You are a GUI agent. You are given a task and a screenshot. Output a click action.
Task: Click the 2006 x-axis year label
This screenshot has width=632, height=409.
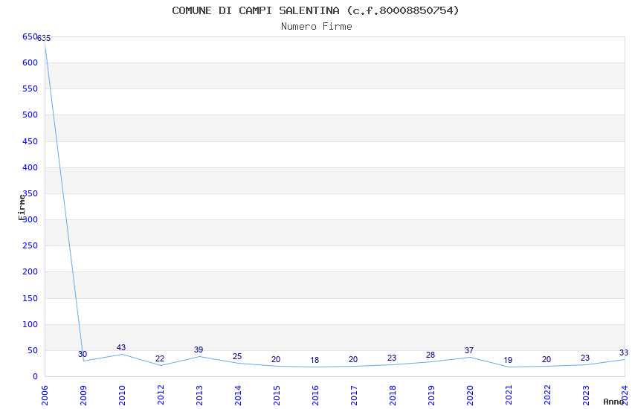click(45, 395)
